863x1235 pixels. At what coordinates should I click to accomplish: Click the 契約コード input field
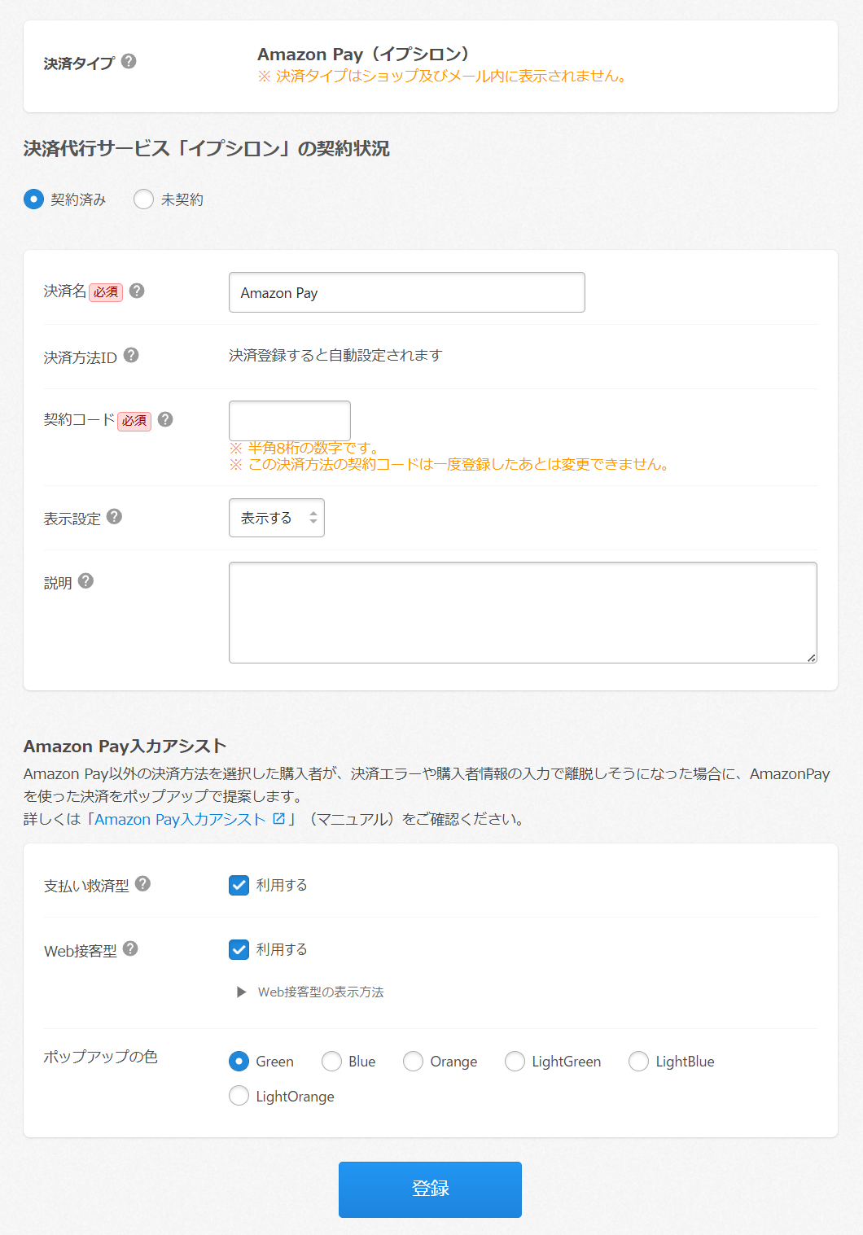[290, 421]
